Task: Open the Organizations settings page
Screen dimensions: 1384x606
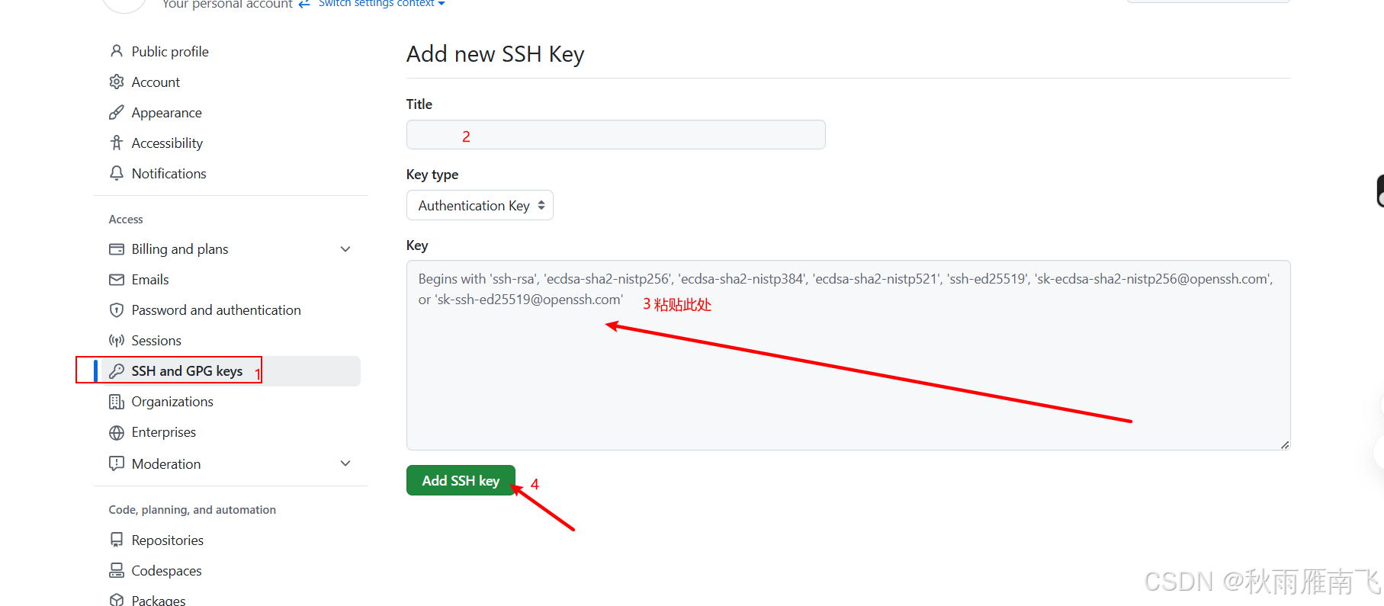Action: (x=172, y=402)
